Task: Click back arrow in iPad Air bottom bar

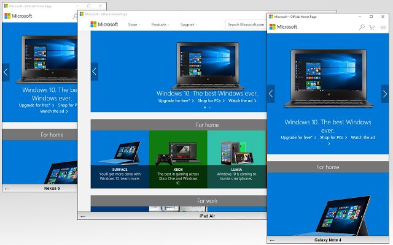Action: (x=83, y=216)
